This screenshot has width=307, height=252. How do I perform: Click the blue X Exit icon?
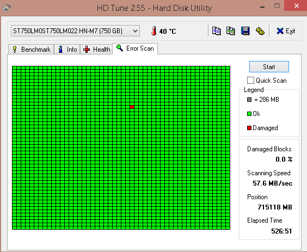click(x=280, y=31)
